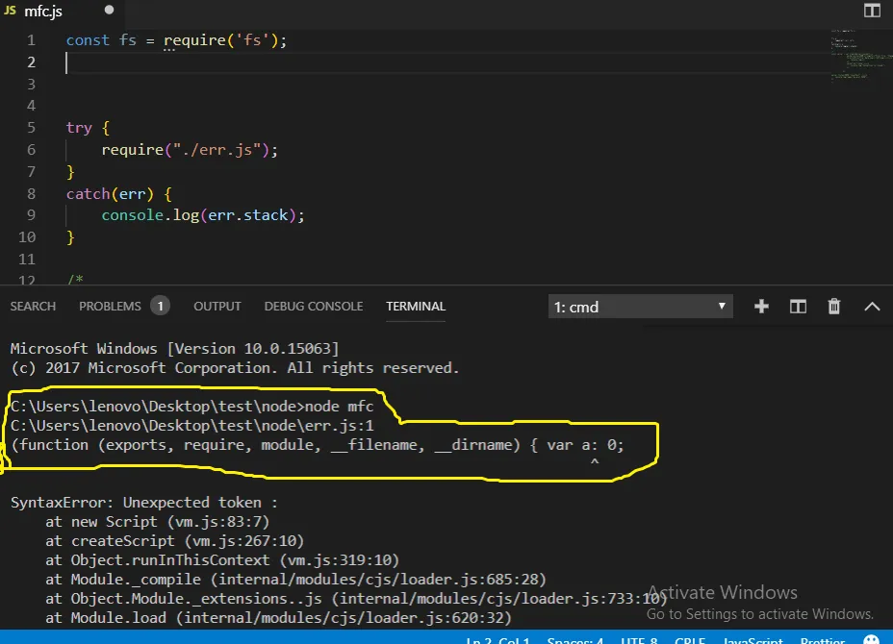Click the problems count badge '1'
Screen dimensions: 893x644
coord(160,306)
